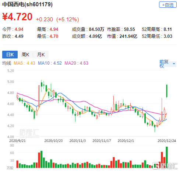The image size is (180, 172).
Task: Switch to 月K monthly chart tab
Action: coord(41,54)
